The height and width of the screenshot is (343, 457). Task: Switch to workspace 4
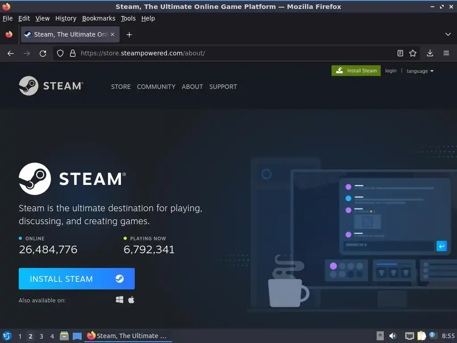coord(52,336)
